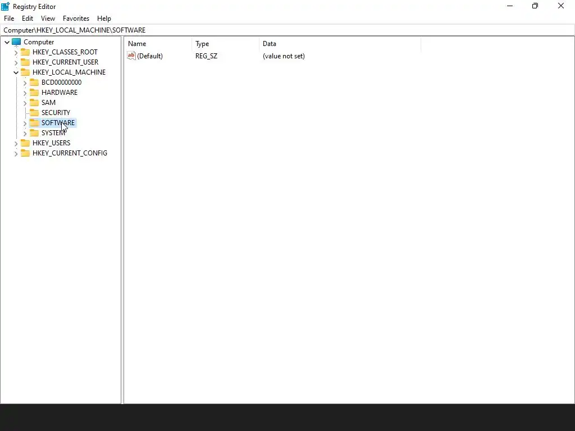Image resolution: width=575 pixels, height=431 pixels.
Task: Click the HKEY_LOCAL_MACHINE folder icon
Action: click(25, 72)
